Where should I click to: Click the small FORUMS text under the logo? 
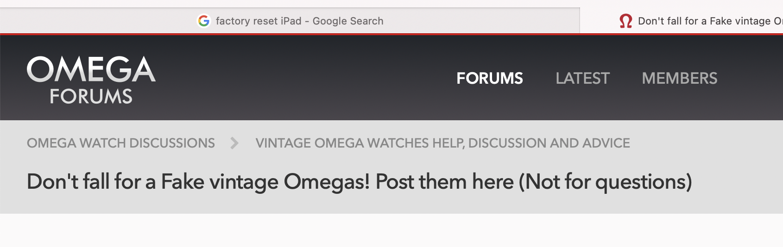coord(91,96)
